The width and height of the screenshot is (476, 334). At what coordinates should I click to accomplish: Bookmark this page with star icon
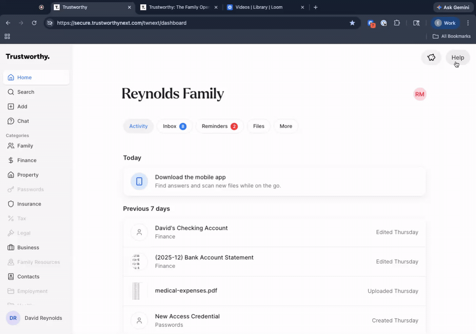(x=352, y=23)
